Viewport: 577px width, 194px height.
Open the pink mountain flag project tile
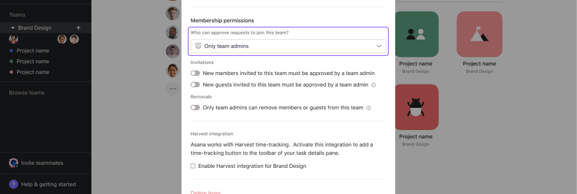479,34
